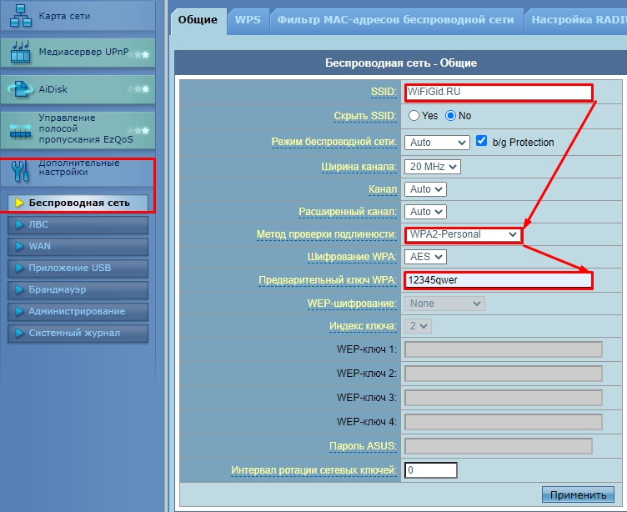Select No for Скрыть SSID

(450, 116)
